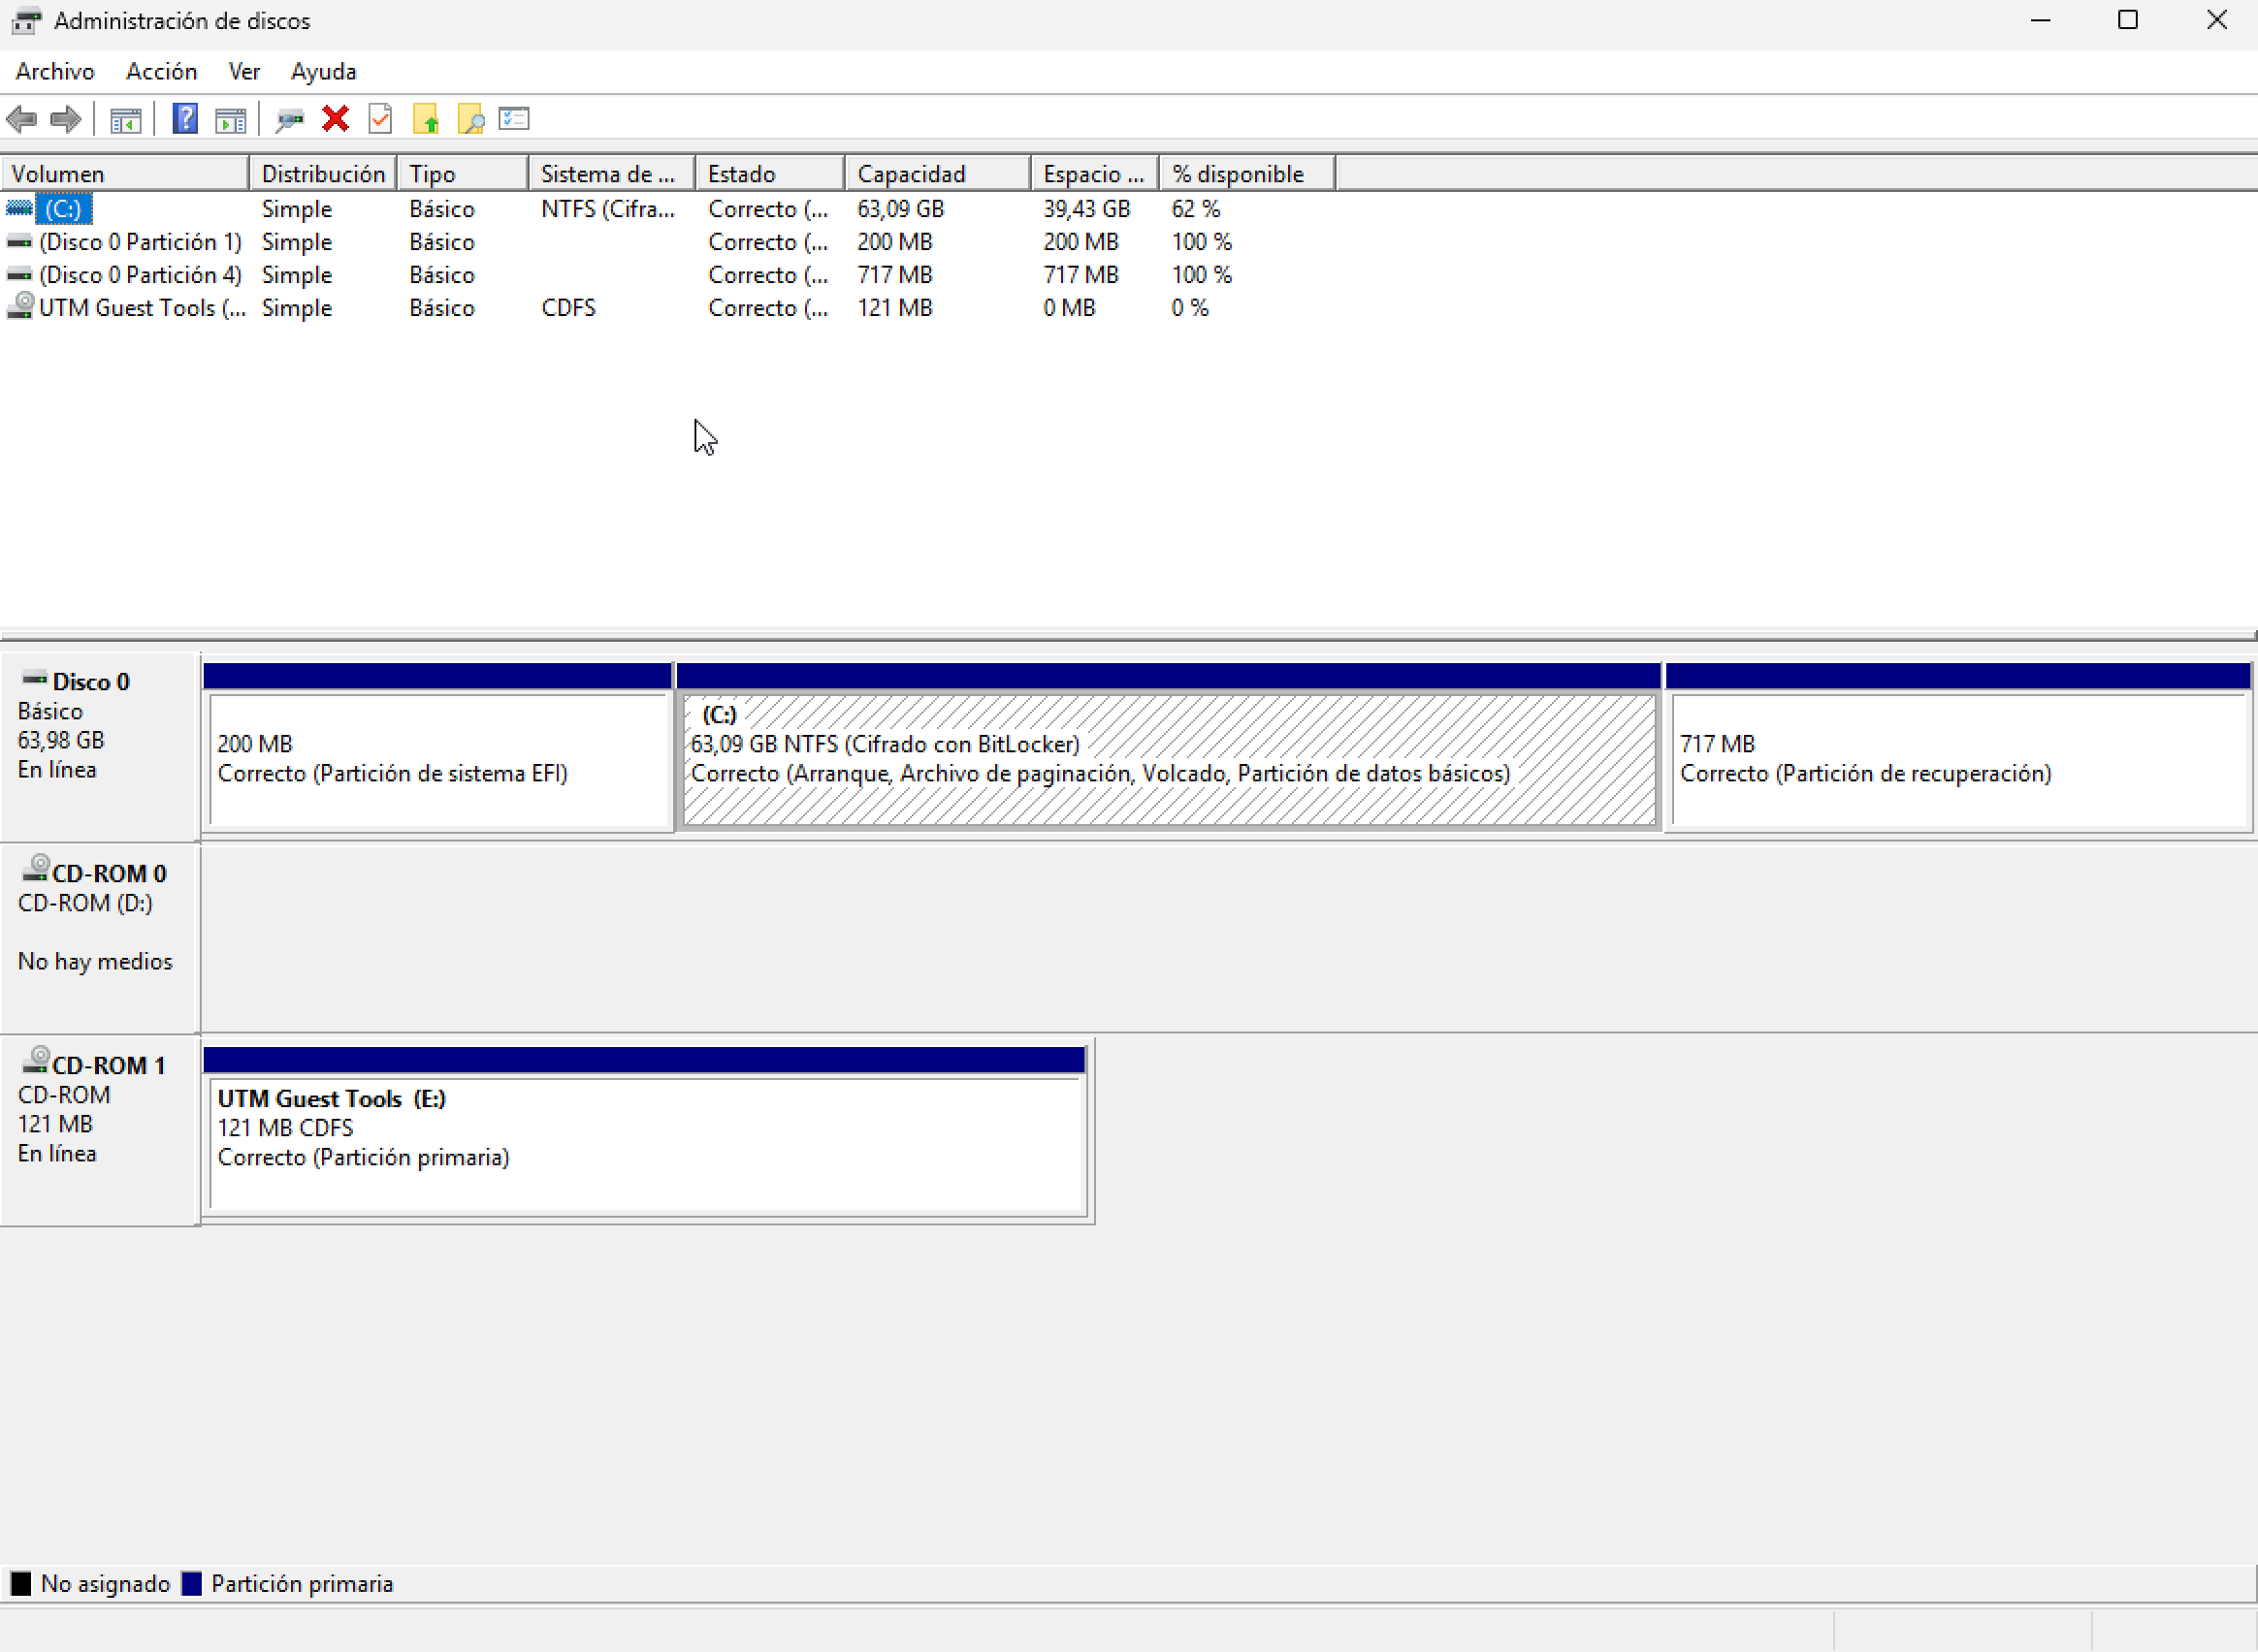2258x1652 pixels.
Task: Click the CD-ROM 1 drive icon
Action: tap(36, 1060)
